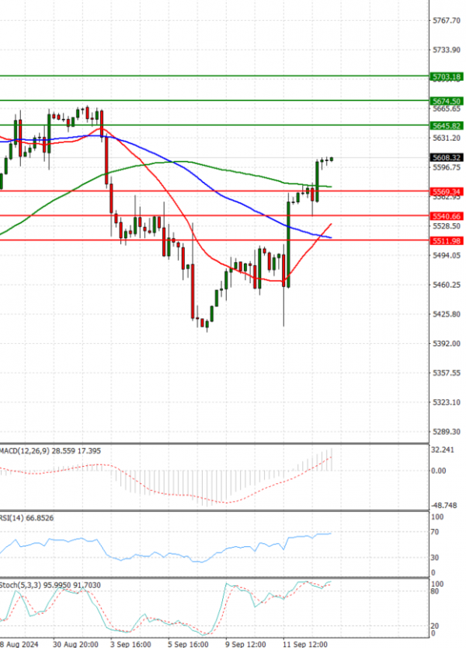Click the 30 Aug 20:00 time marker
This screenshot has height=648, width=466.
click(x=75, y=644)
